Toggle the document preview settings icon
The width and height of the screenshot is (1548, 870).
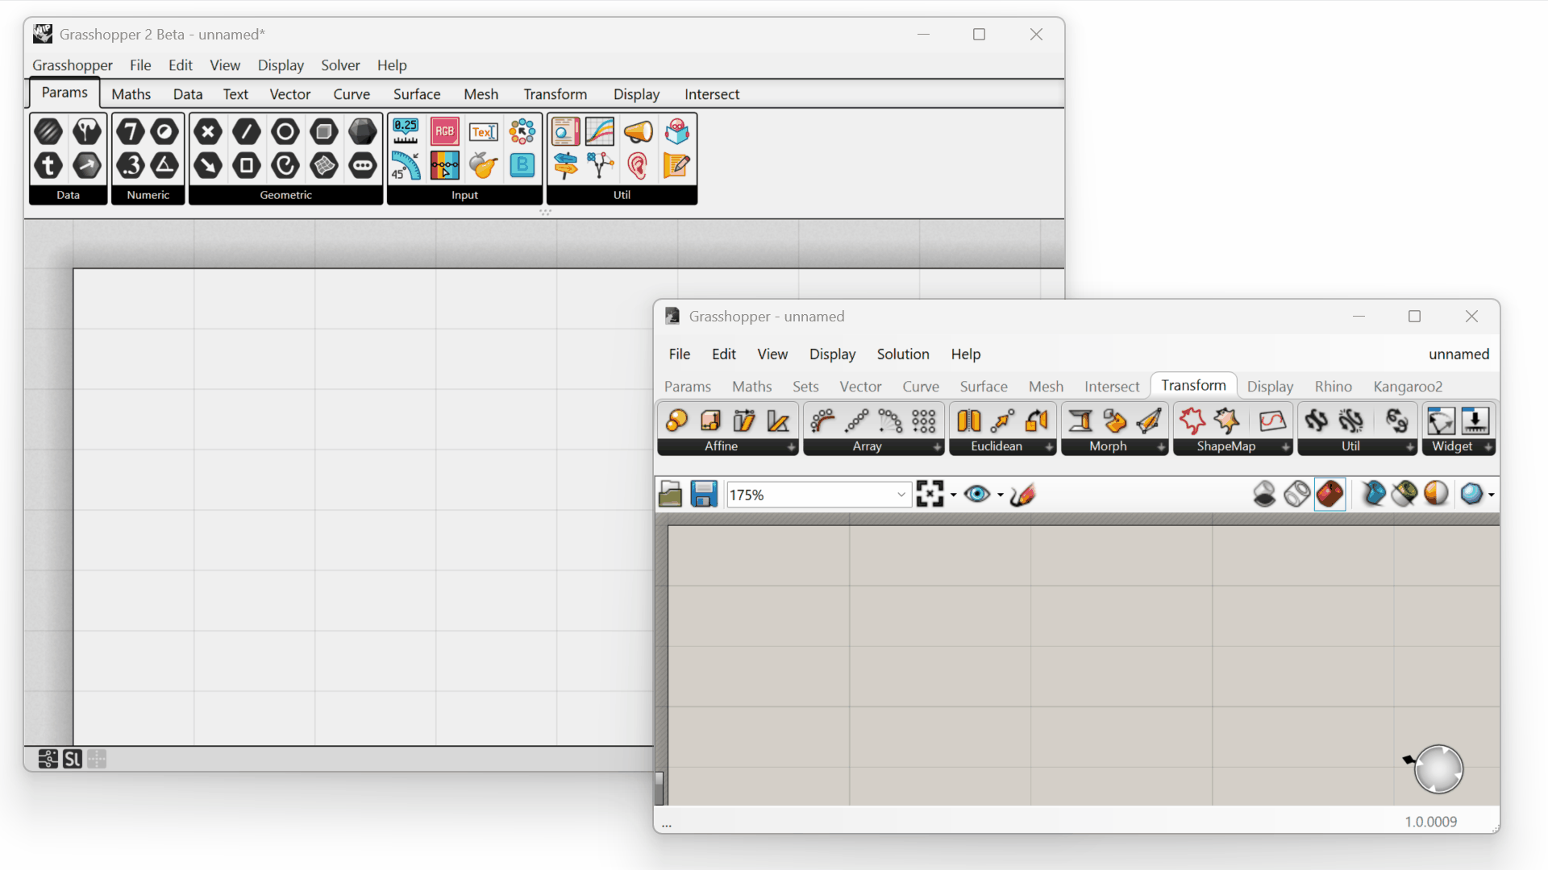tap(1404, 494)
